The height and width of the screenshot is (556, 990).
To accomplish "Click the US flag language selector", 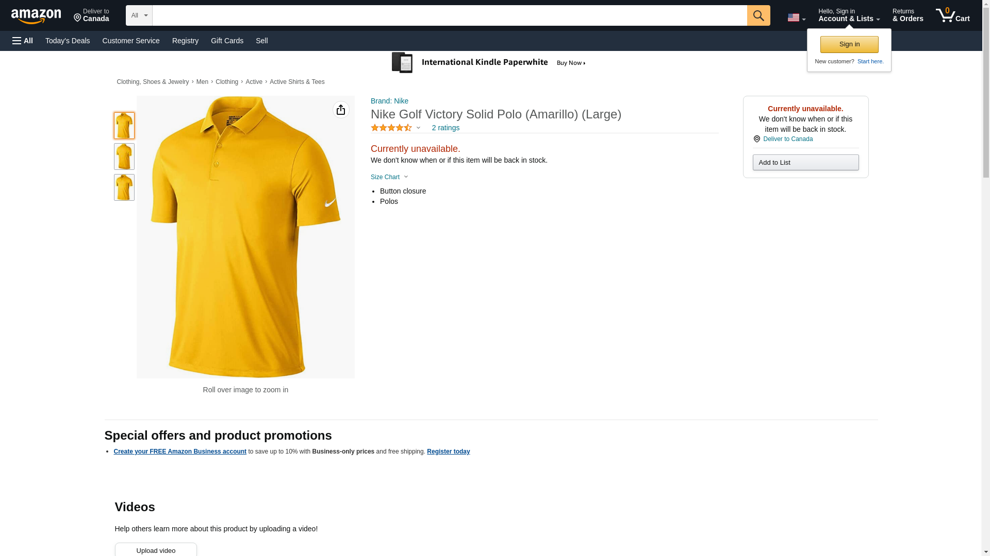I will pos(796,18).
